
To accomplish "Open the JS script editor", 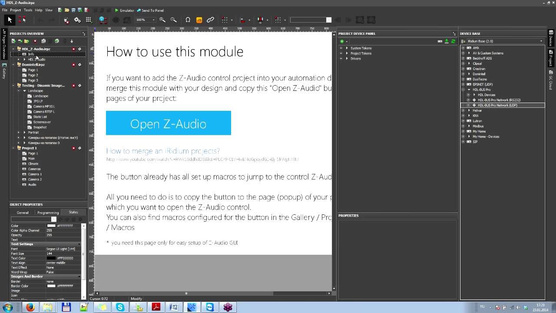I will point(199,20).
